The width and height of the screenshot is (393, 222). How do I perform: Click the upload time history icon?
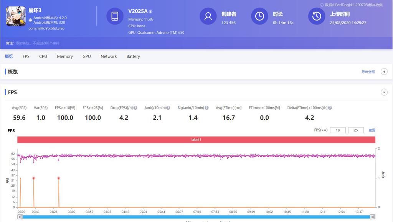pyautogui.click(x=317, y=16)
